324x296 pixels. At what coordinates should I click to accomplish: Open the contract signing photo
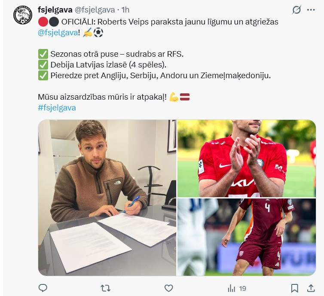point(107,198)
